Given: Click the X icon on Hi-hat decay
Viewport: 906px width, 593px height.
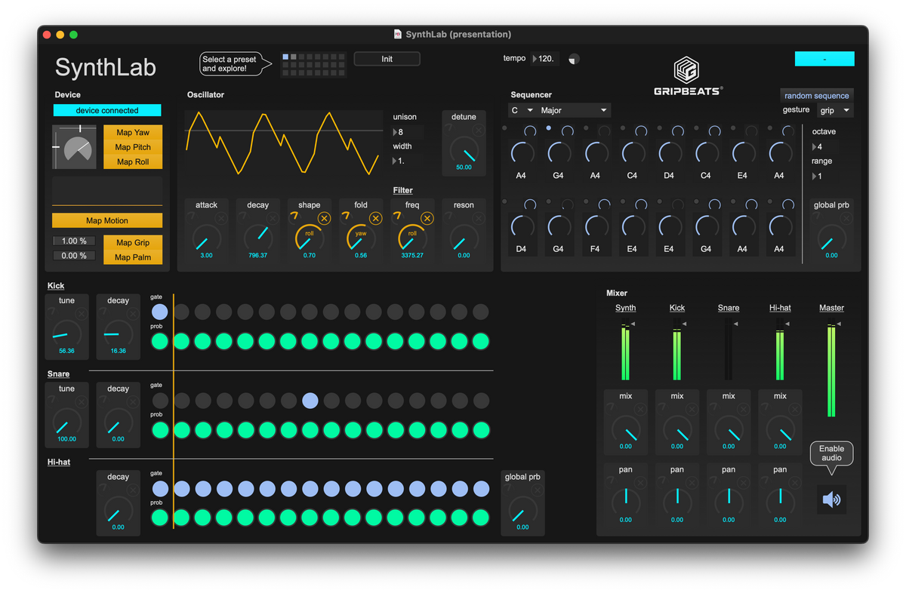Looking at the screenshot, I should [133, 490].
